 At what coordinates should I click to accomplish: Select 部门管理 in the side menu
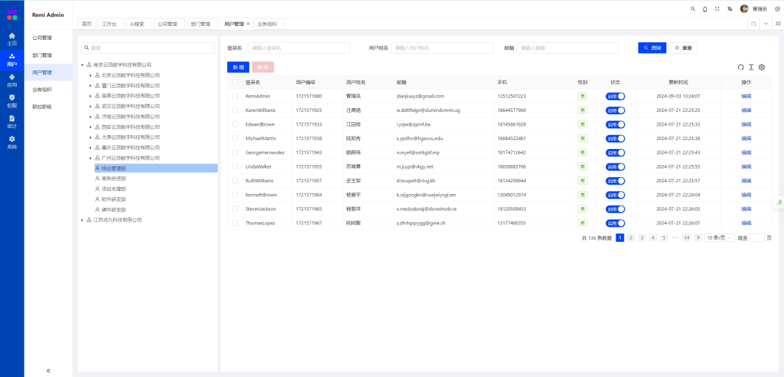(x=42, y=55)
